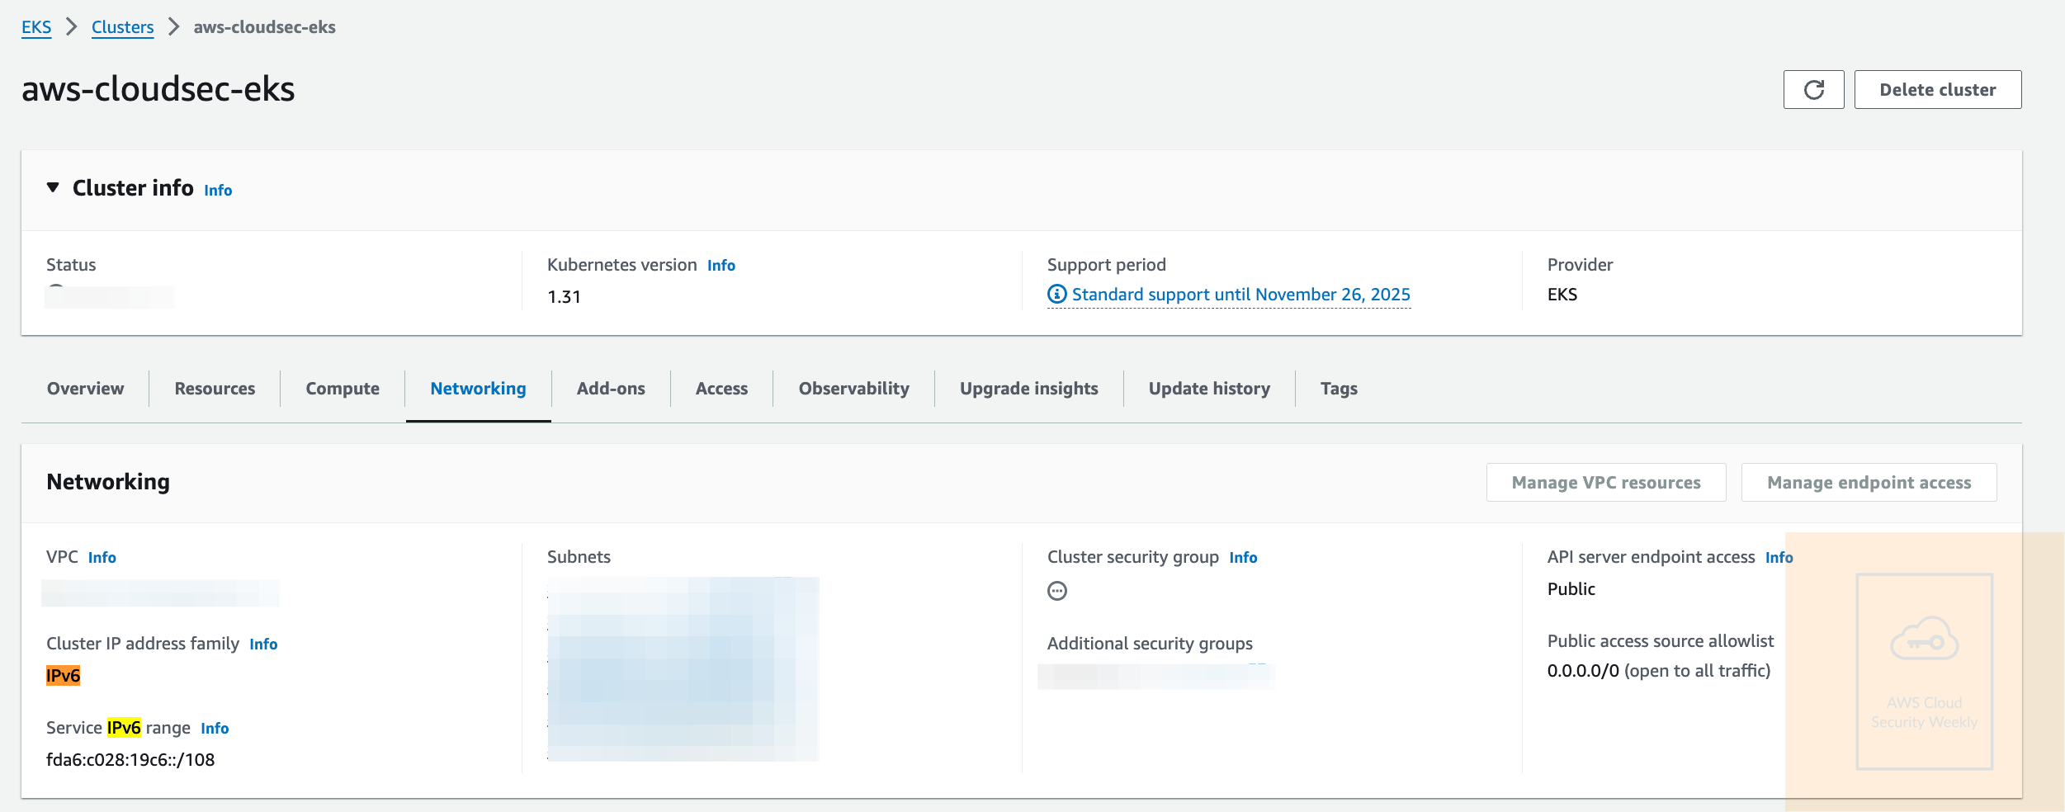Image resolution: width=2065 pixels, height=812 pixels.
Task: Click the aws-cloudsec-eks page heading
Action: [x=158, y=89]
